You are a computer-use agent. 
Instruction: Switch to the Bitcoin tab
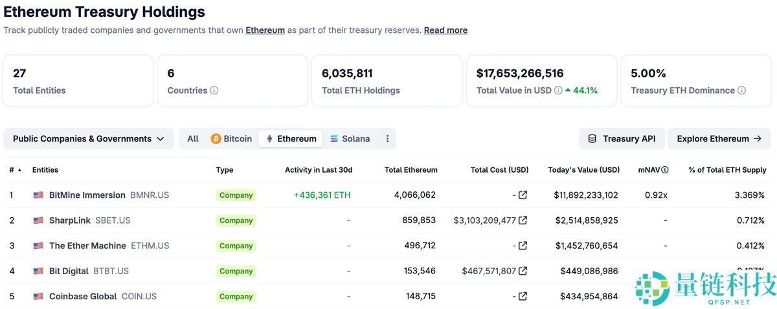pos(231,138)
